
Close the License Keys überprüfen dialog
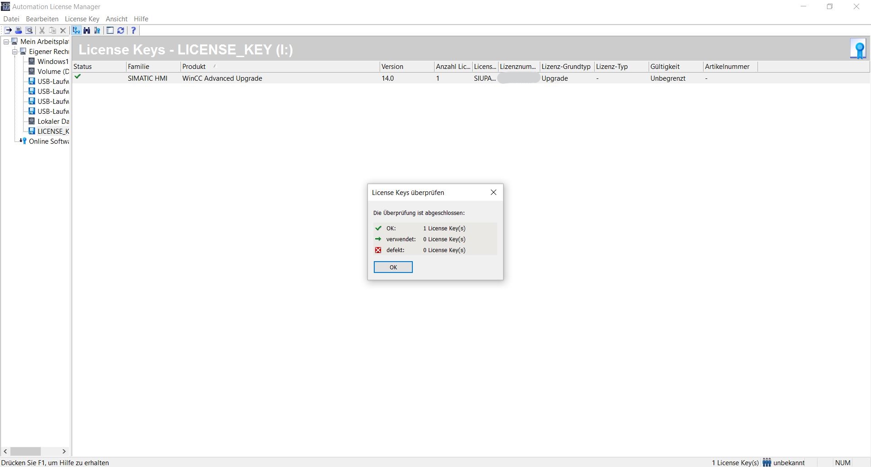[494, 192]
